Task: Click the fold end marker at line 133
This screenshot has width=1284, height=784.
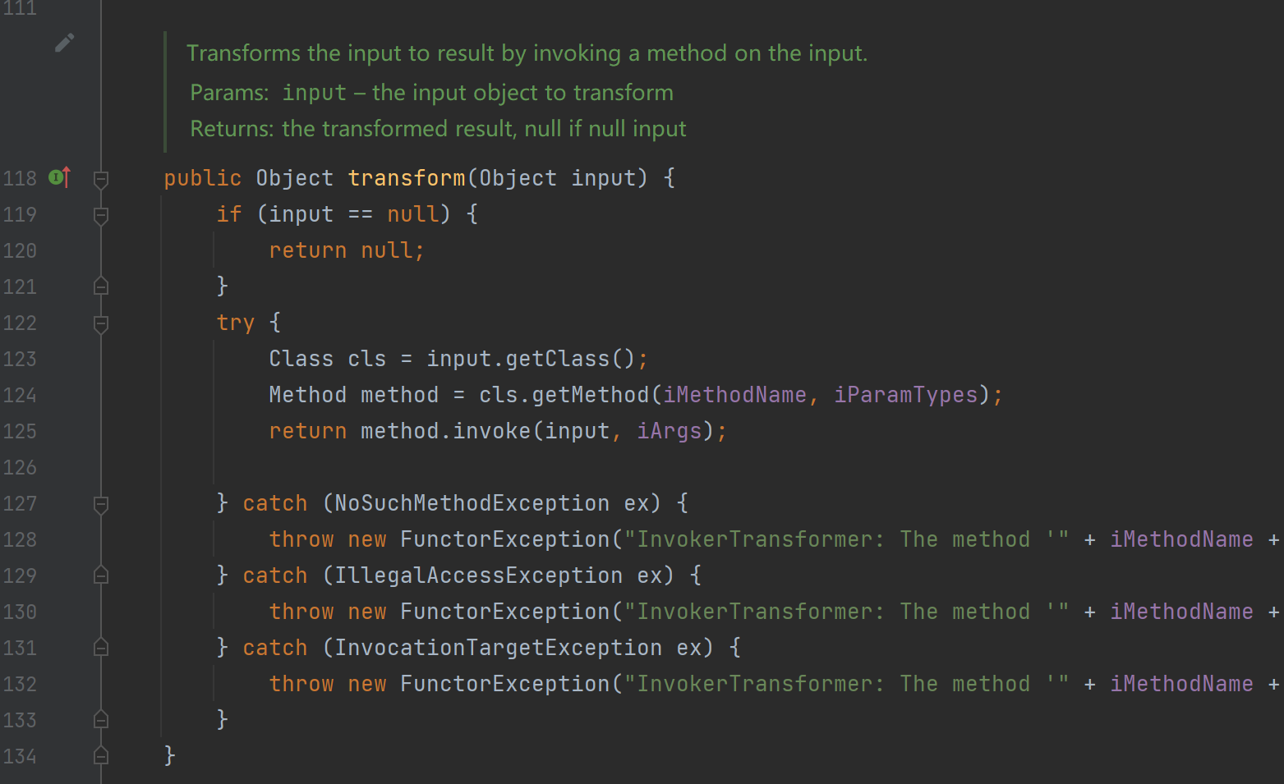Action: click(101, 720)
